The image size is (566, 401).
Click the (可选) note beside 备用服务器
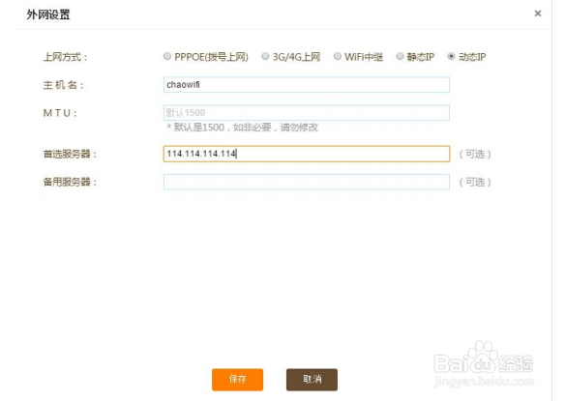coord(475,182)
